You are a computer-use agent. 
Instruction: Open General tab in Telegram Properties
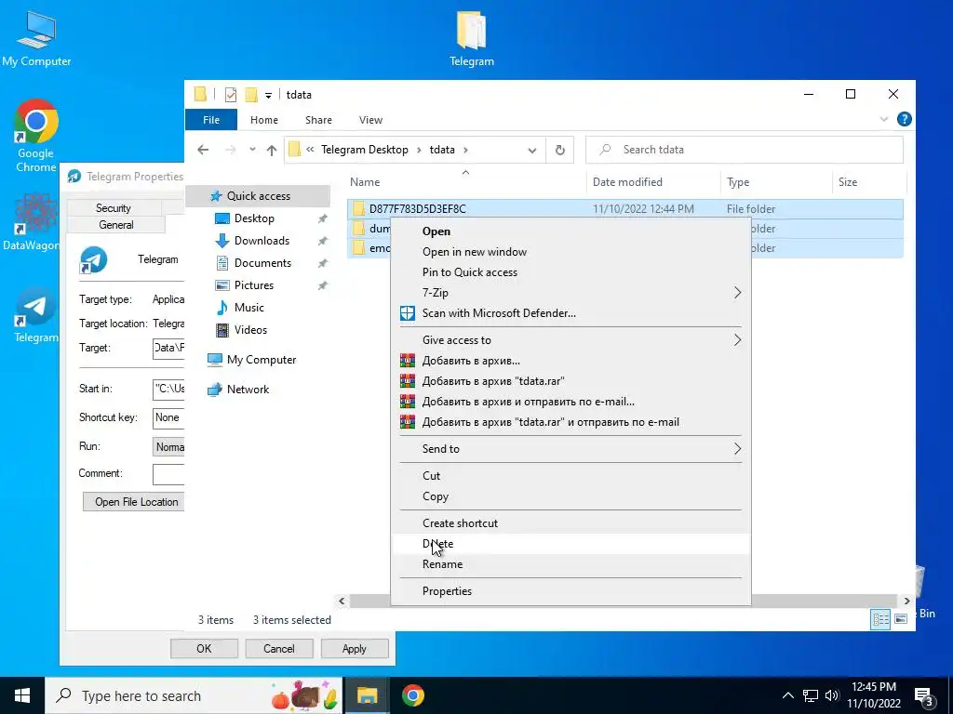point(116,225)
